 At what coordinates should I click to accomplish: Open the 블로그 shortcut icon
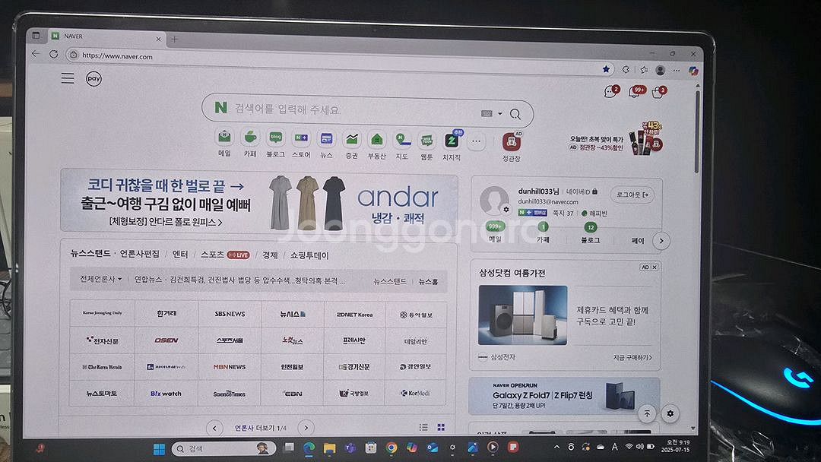(275, 138)
